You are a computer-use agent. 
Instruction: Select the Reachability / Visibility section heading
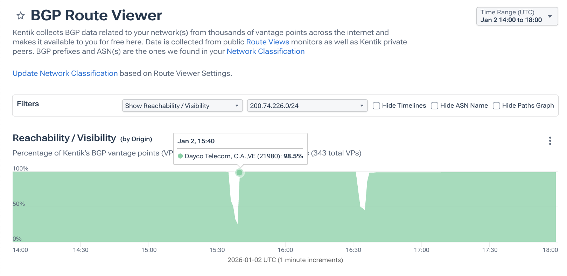(64, 138)
